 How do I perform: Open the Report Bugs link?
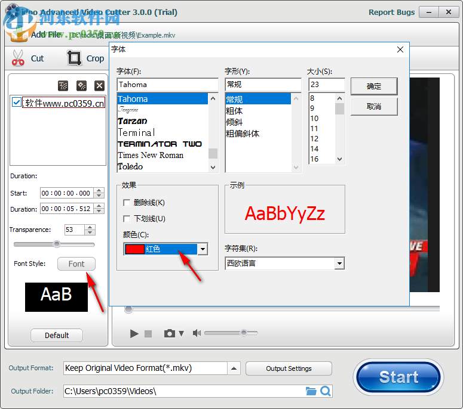(391, 13)
